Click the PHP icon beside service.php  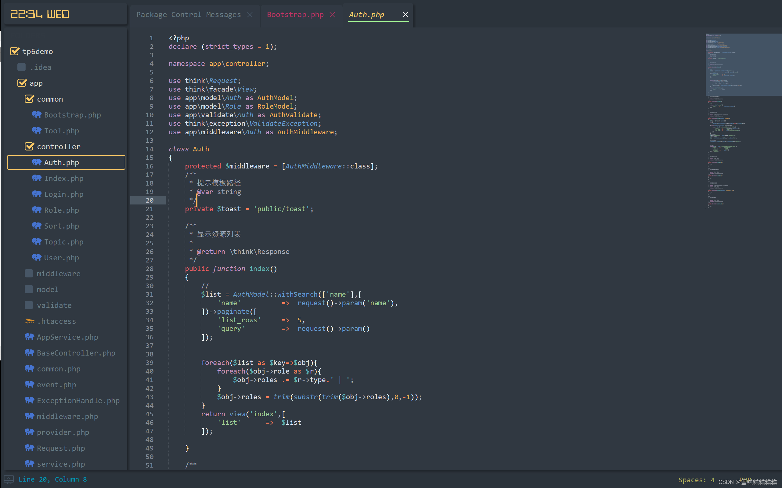29,464
